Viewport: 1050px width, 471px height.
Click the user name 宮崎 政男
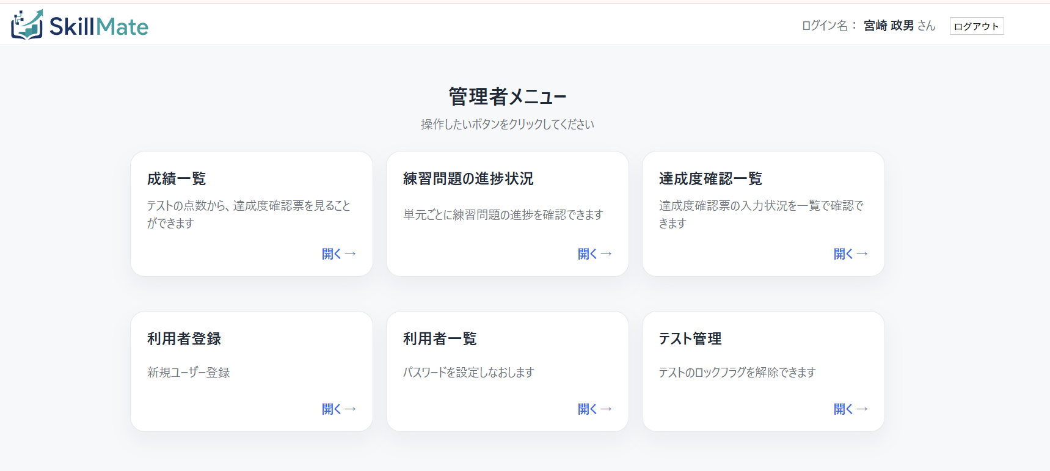[889, 26]
